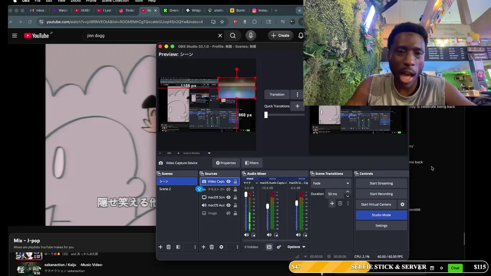Open scene filters icon in Scenes dock
The width and height of the screenshot is (491, 276).
tap(178, 247)
